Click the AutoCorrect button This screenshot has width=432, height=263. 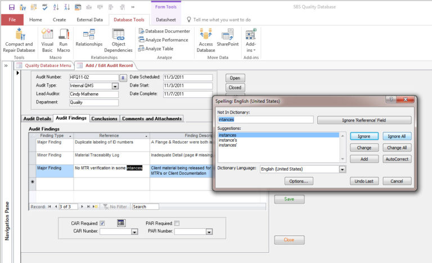pos(397,159)
